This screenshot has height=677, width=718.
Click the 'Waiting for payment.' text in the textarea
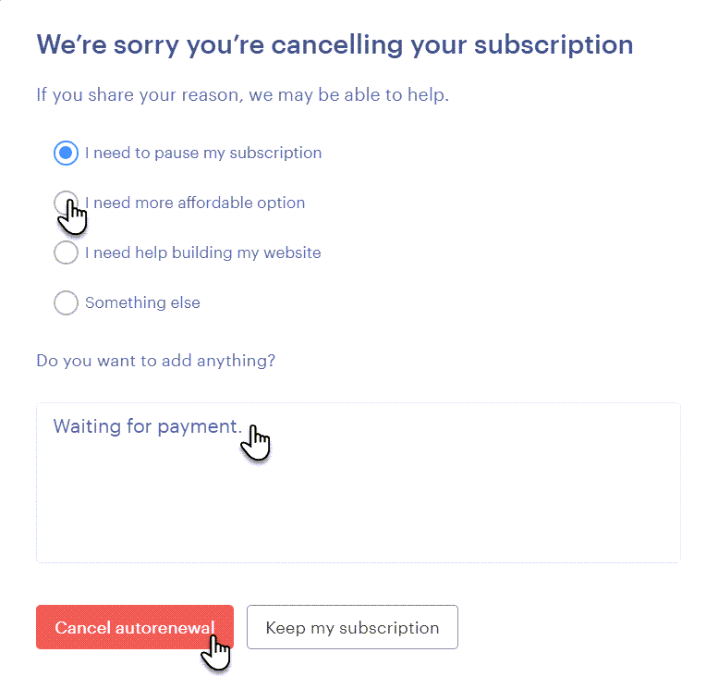146,426
